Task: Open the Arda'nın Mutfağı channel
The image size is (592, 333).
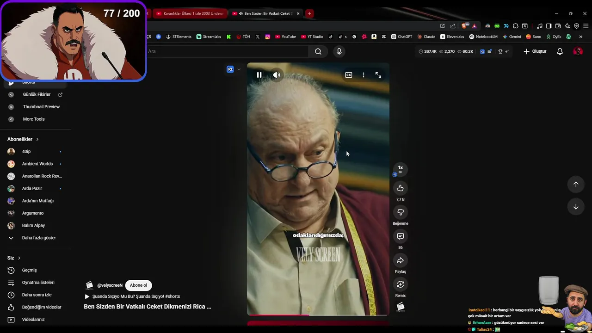Action: point(35,201)
